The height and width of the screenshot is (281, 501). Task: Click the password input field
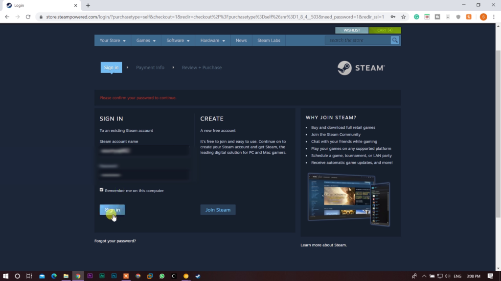pyautogui.click(x=144, y=175)
